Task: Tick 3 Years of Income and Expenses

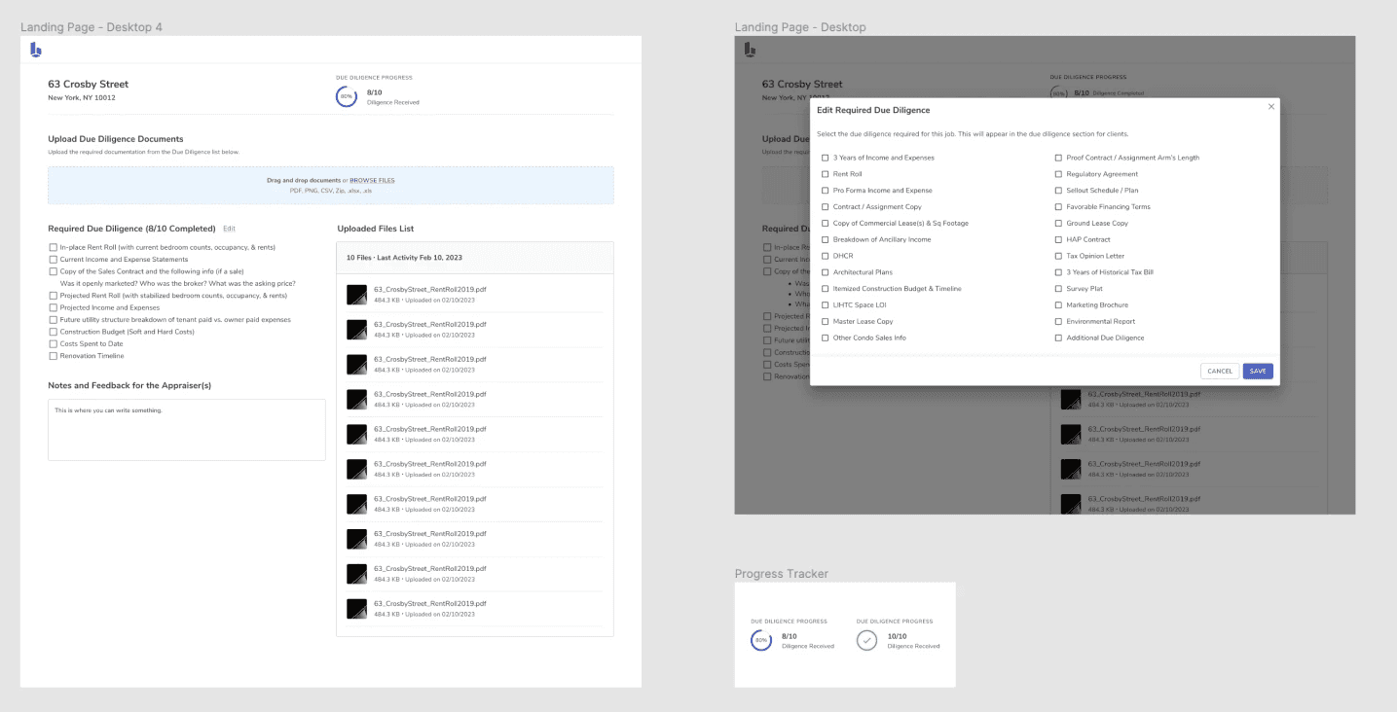Action: (826, 158)
